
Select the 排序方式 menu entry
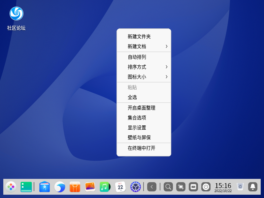click(144, 67)
